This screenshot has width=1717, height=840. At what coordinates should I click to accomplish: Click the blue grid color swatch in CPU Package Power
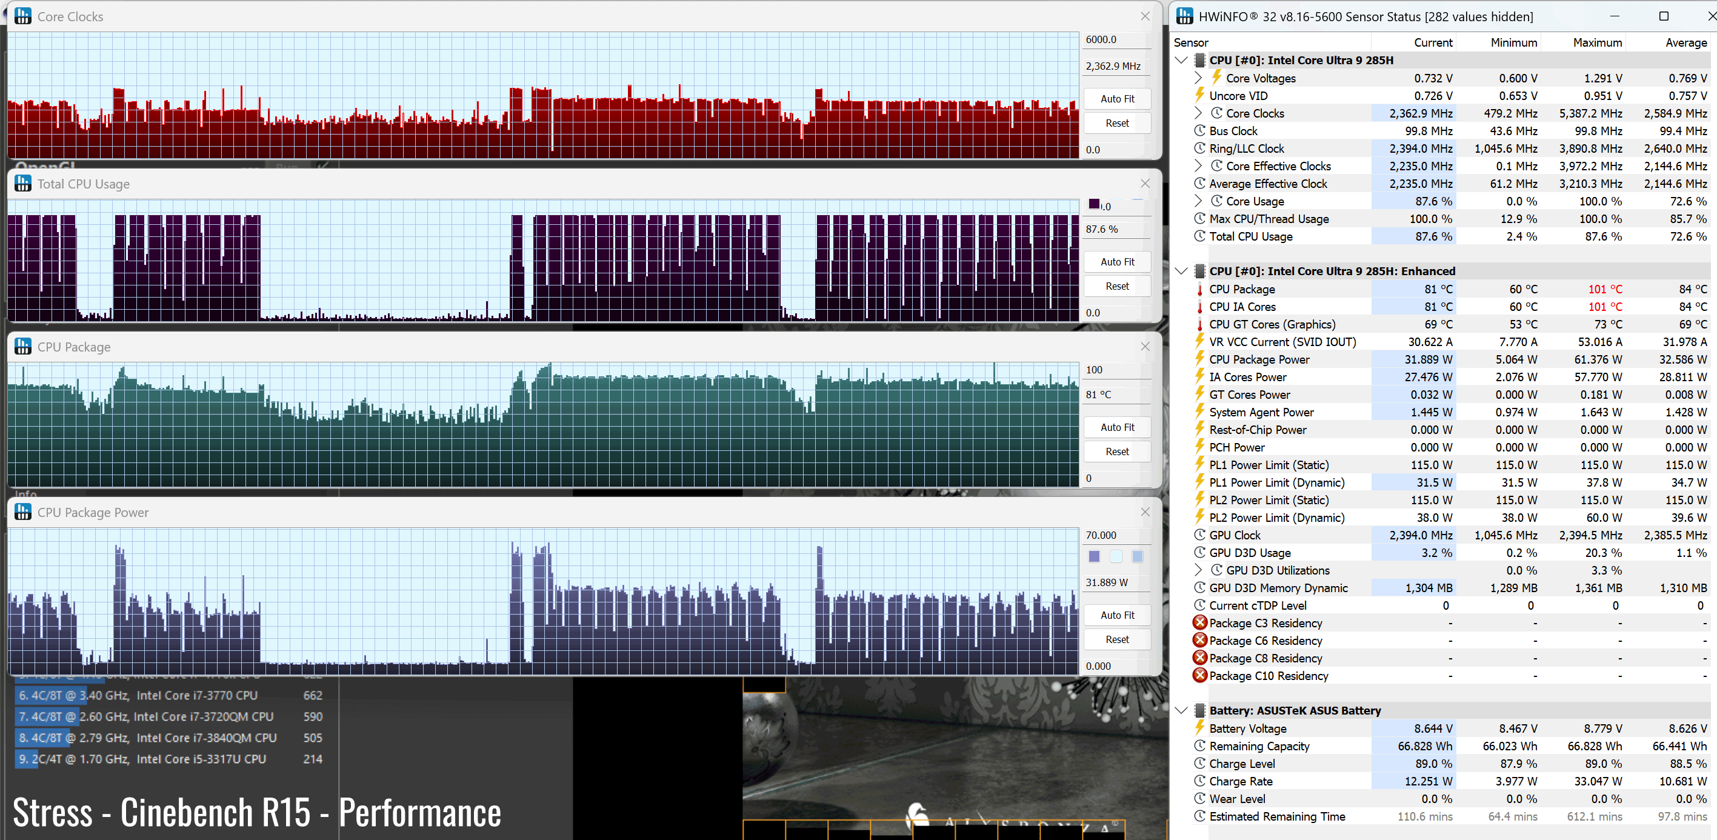[1138, 556]
